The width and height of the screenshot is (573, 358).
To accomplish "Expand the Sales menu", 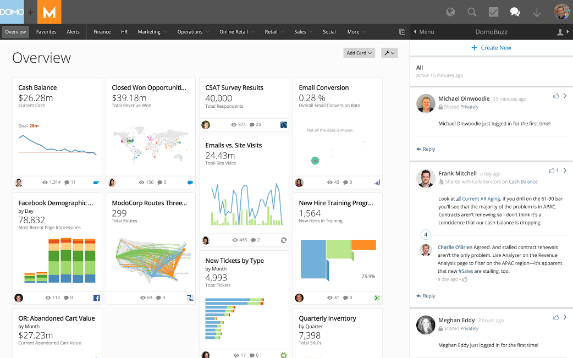I will point(304,32).
